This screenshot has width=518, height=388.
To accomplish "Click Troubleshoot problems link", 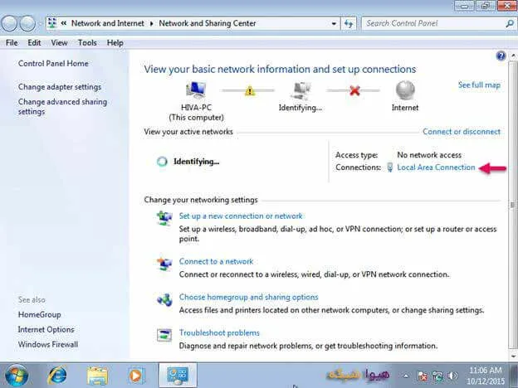I will (219, 332).
